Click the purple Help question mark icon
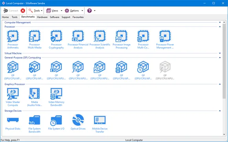This screenshot has width=228, height=142. pos(89,11)
